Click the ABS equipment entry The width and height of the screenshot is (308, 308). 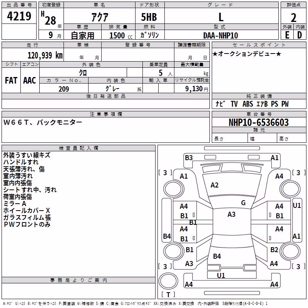pos(248,104)
